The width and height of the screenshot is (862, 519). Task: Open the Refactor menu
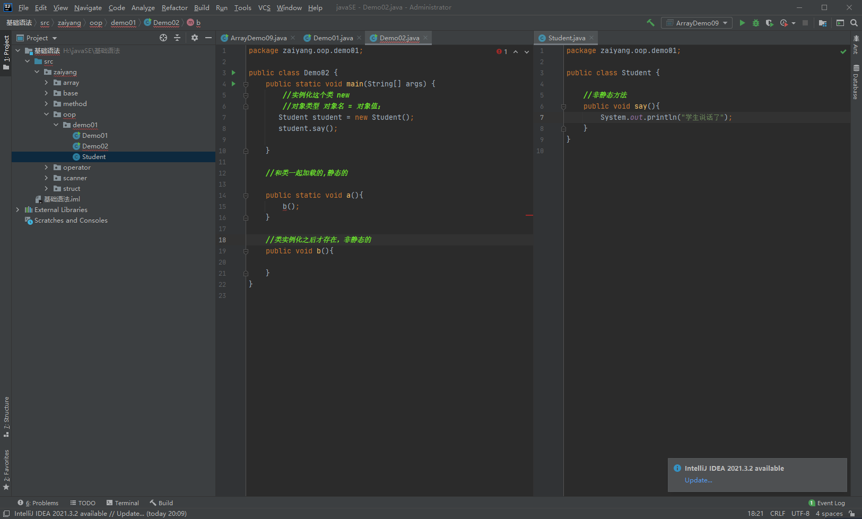175,7
